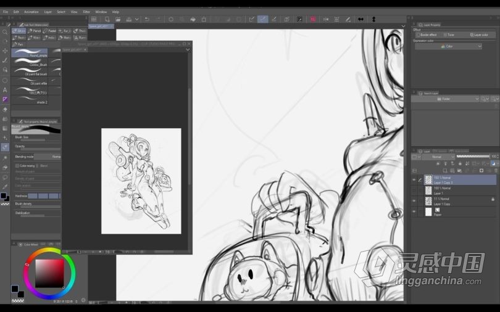Expand the main canvas tab list chevron
This screenshot has width=500, height=312.
point(403,26)
